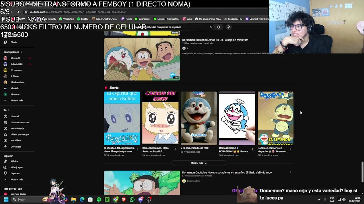Go to the Videojuegos explore section
The width and height of the screenshot is (364, 204).
coord(17,167)
